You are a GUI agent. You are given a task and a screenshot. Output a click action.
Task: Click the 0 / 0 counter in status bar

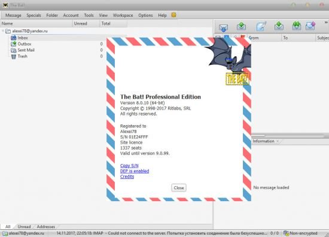click(x=275, y=233)
